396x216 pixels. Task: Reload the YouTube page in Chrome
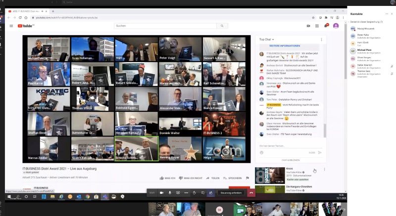click(20, 18)
